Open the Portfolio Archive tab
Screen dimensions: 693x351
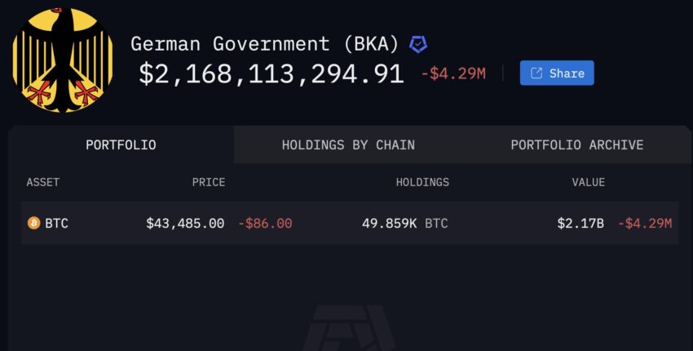click(x=577, y=144)
